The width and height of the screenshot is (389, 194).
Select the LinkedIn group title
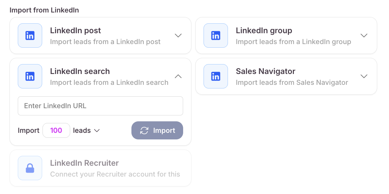click(x=264, y=31)
